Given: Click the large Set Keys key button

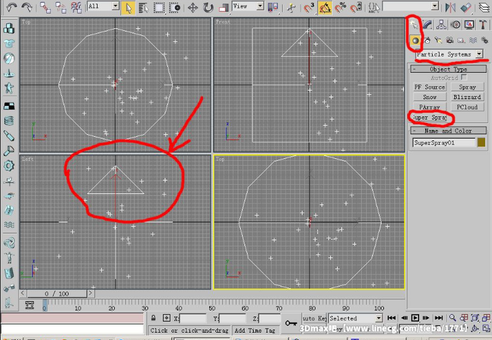Looking at the screenshot, I should click(x=291, y=323).
